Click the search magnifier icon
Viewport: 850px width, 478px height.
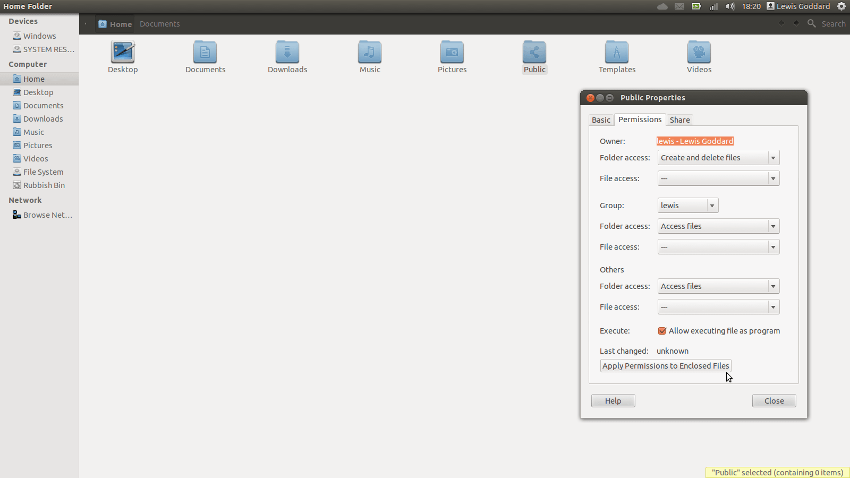click(811, 23)
